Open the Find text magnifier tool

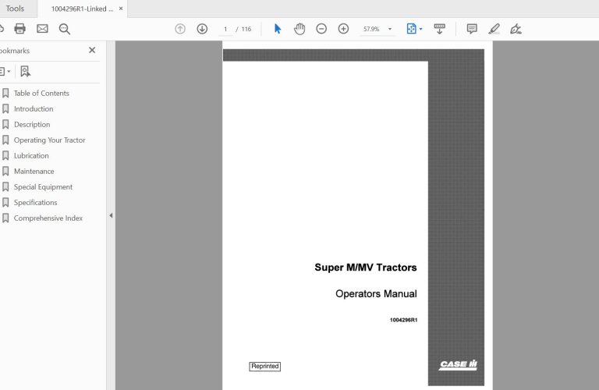point(64,29)
